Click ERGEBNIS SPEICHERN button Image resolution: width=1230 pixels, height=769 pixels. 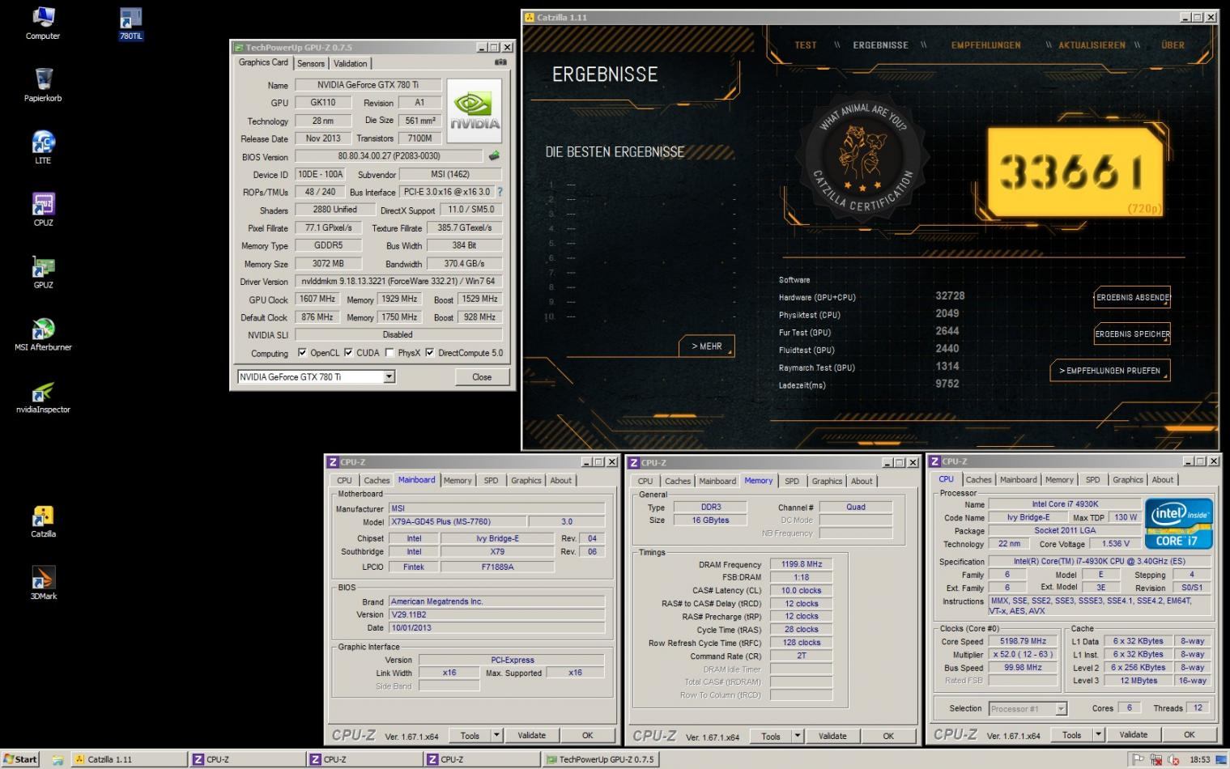[x=1132, y=334]
